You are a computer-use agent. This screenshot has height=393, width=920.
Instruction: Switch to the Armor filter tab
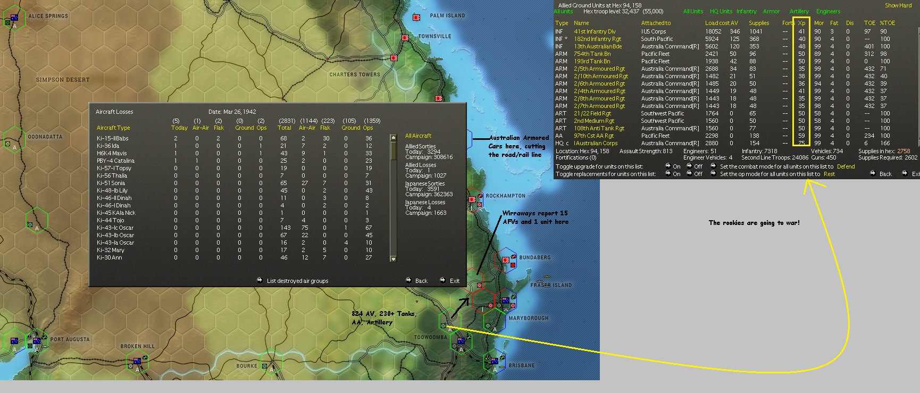(771, 11)
